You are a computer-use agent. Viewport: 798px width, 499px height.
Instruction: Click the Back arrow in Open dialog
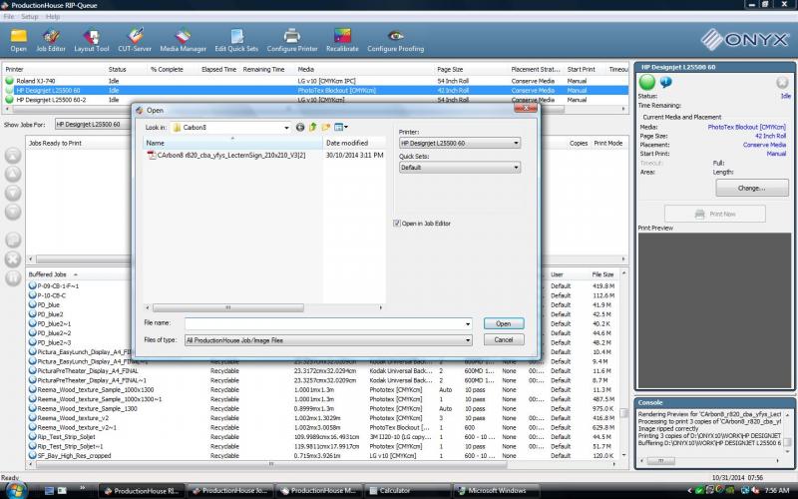click(x=300, y=128)
